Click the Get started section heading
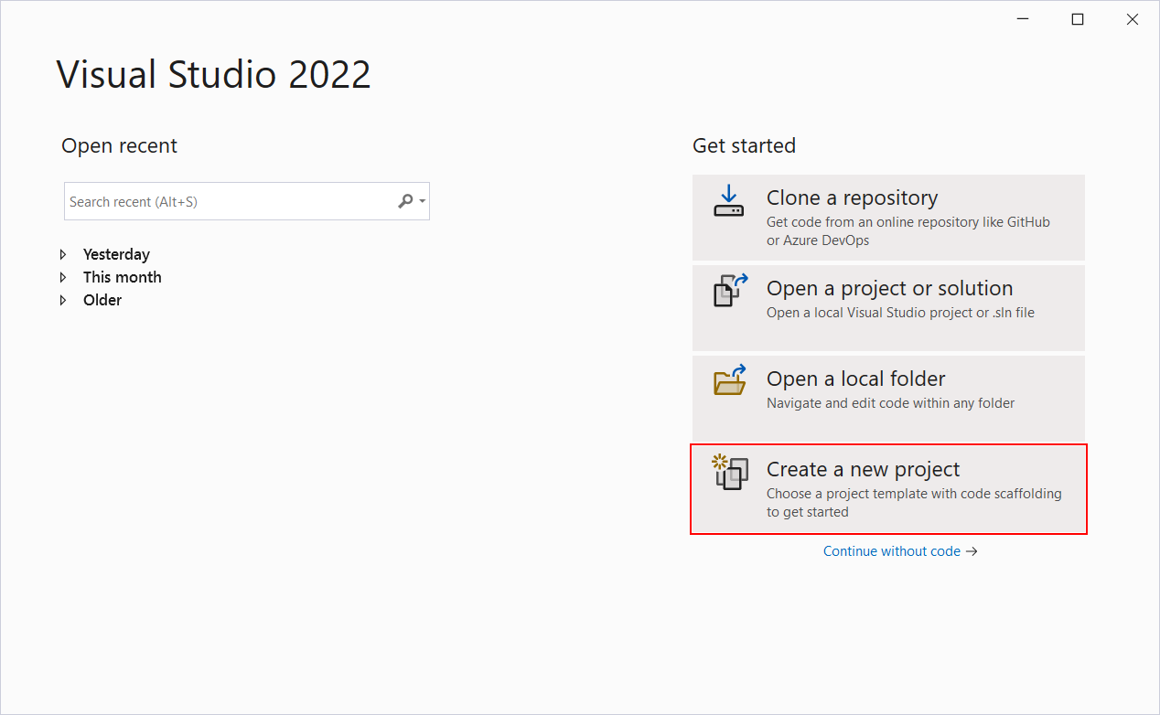 pos(744,146)
